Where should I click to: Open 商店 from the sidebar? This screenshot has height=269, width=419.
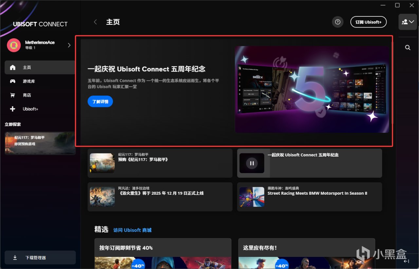40,95
